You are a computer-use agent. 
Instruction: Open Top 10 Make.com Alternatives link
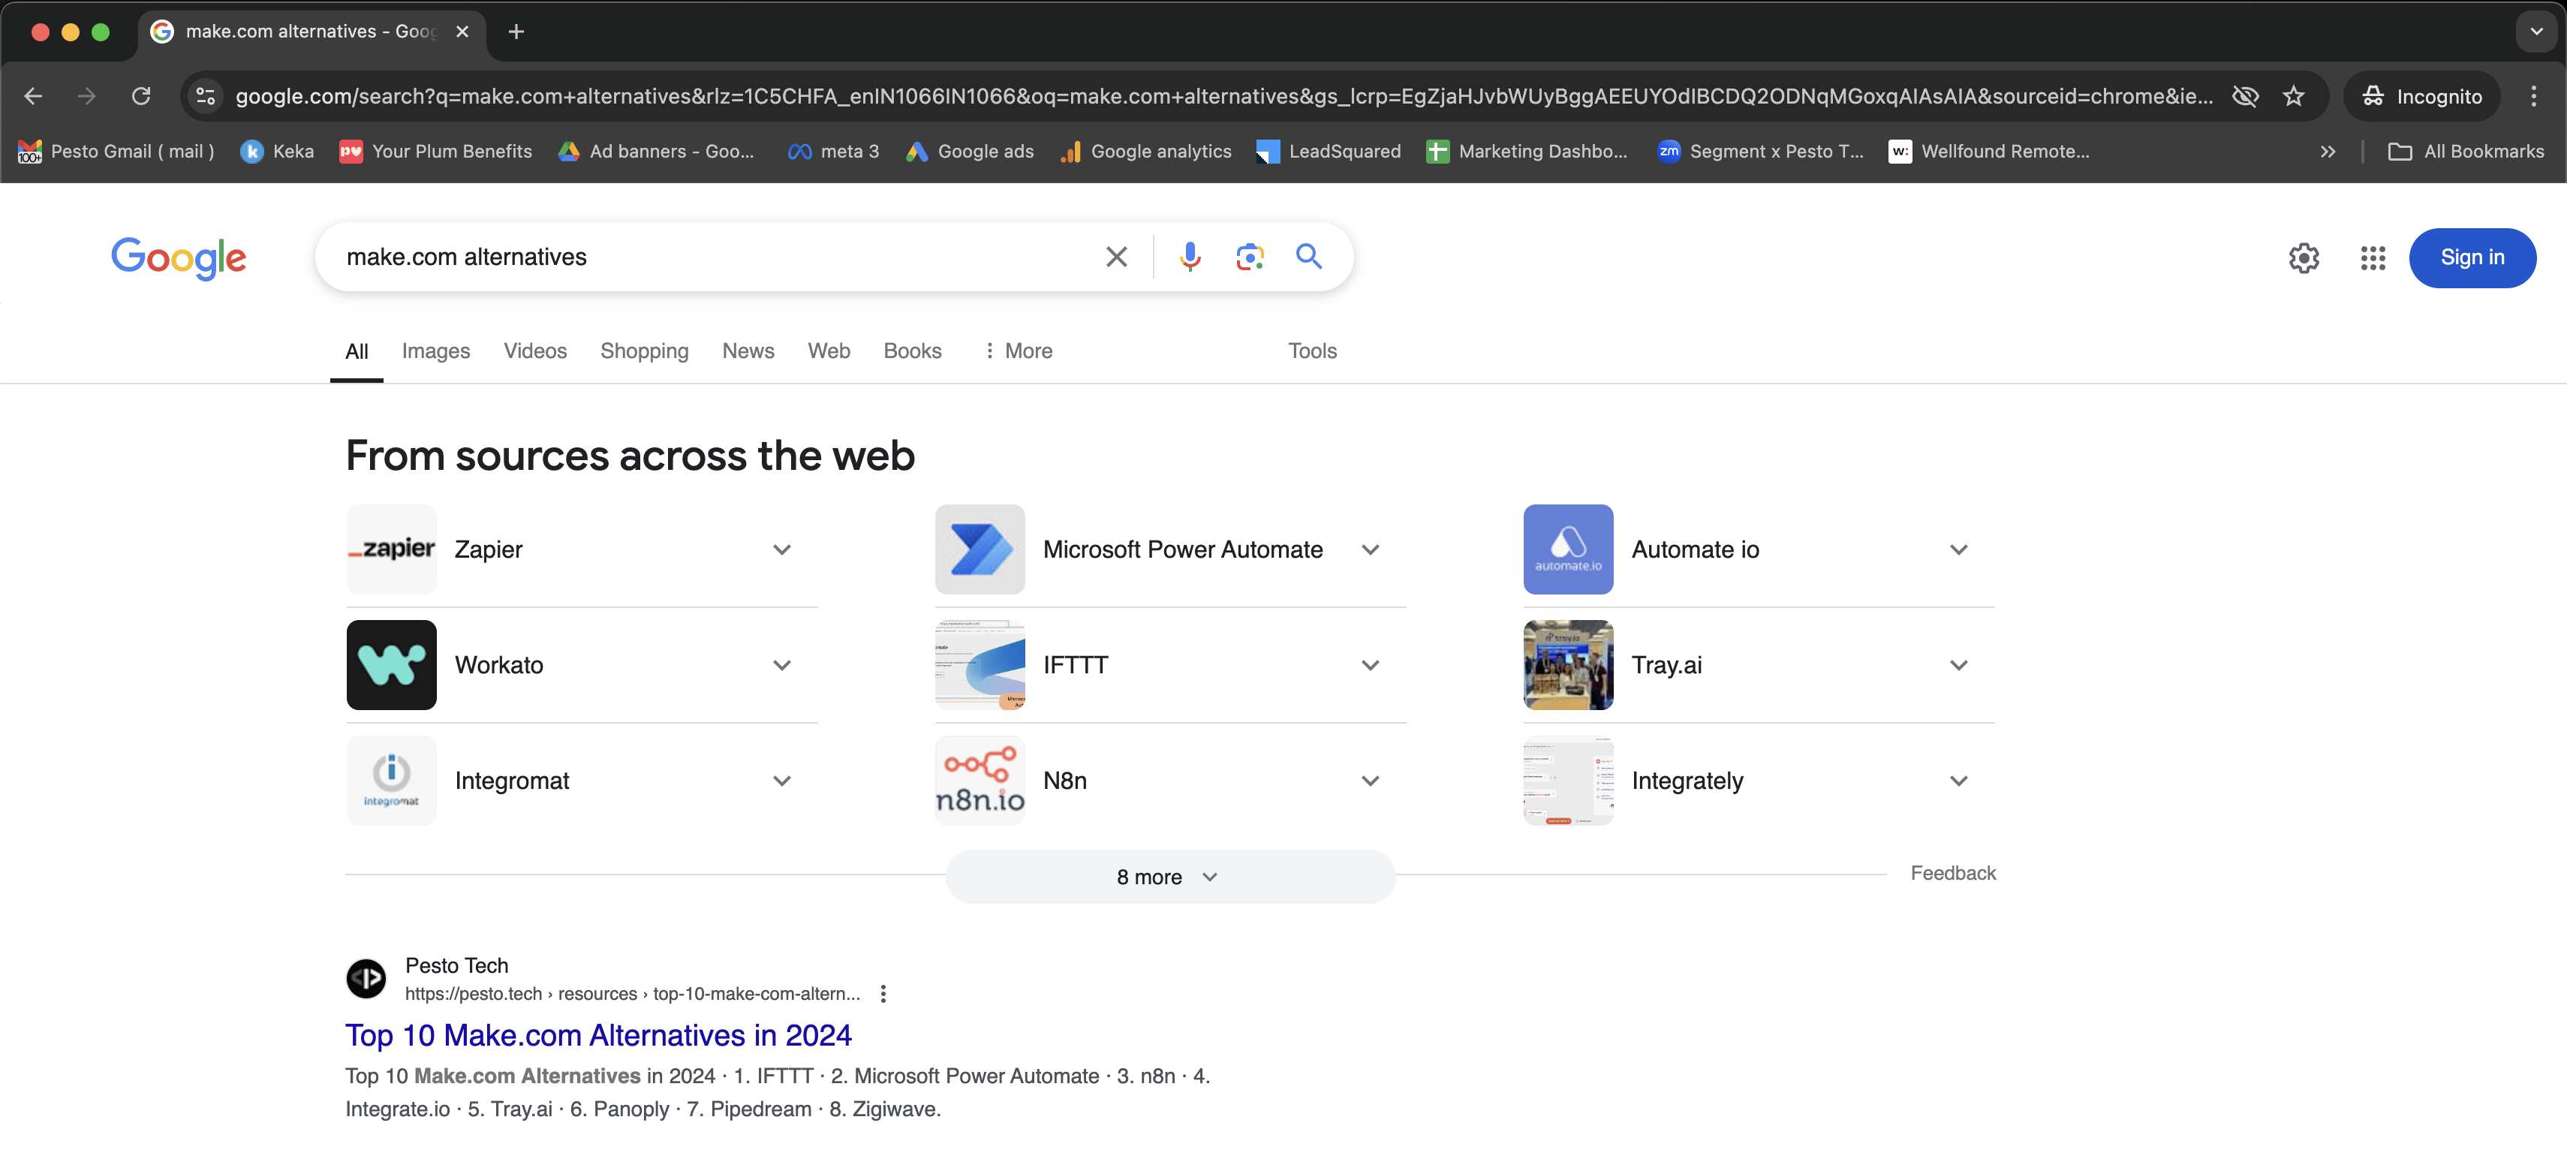tap(598, 1035)
